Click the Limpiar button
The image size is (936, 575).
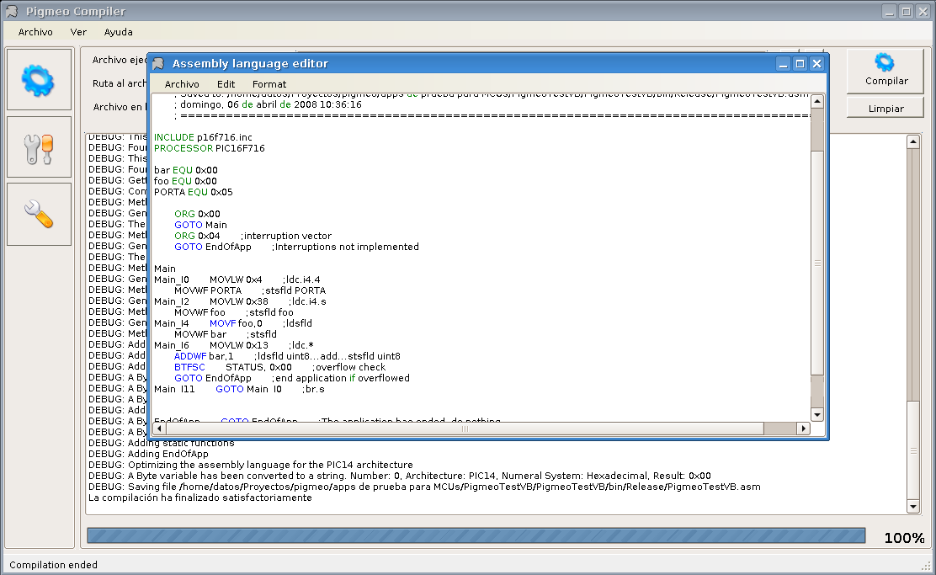pos(885,108)
